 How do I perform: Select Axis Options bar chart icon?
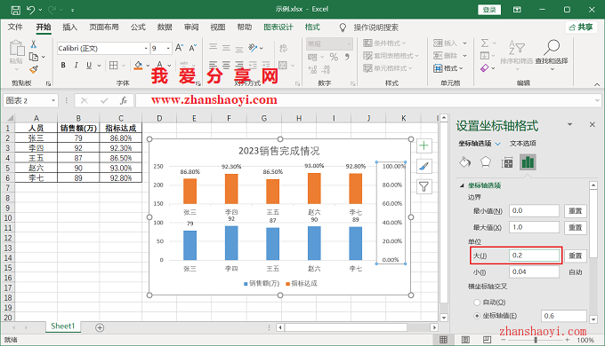coord(528,162)
